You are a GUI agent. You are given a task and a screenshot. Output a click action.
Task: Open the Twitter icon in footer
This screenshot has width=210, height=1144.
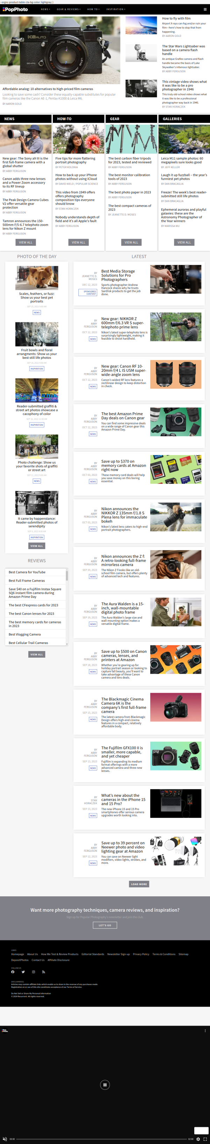[23, 971]
